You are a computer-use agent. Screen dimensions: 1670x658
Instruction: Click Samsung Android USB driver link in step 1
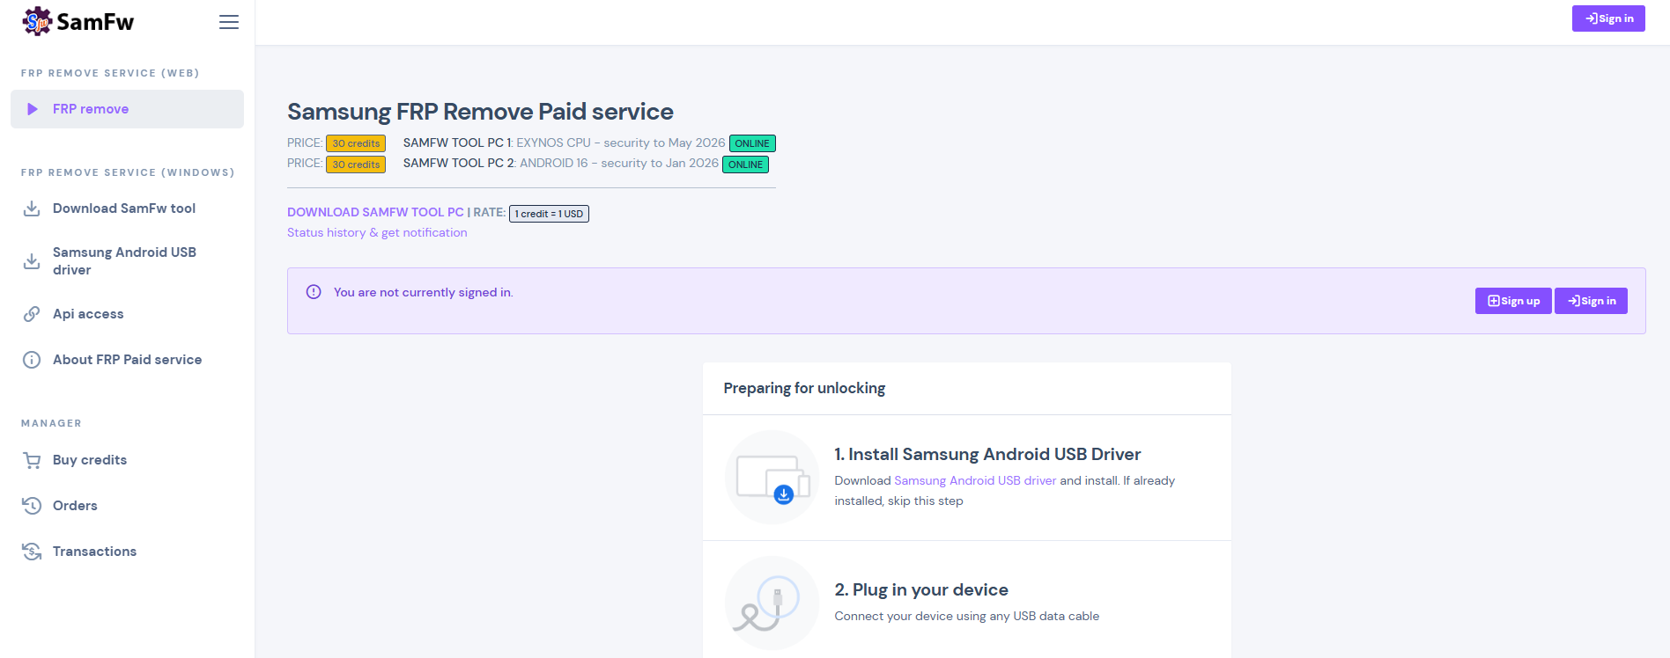tap(975, 480)
